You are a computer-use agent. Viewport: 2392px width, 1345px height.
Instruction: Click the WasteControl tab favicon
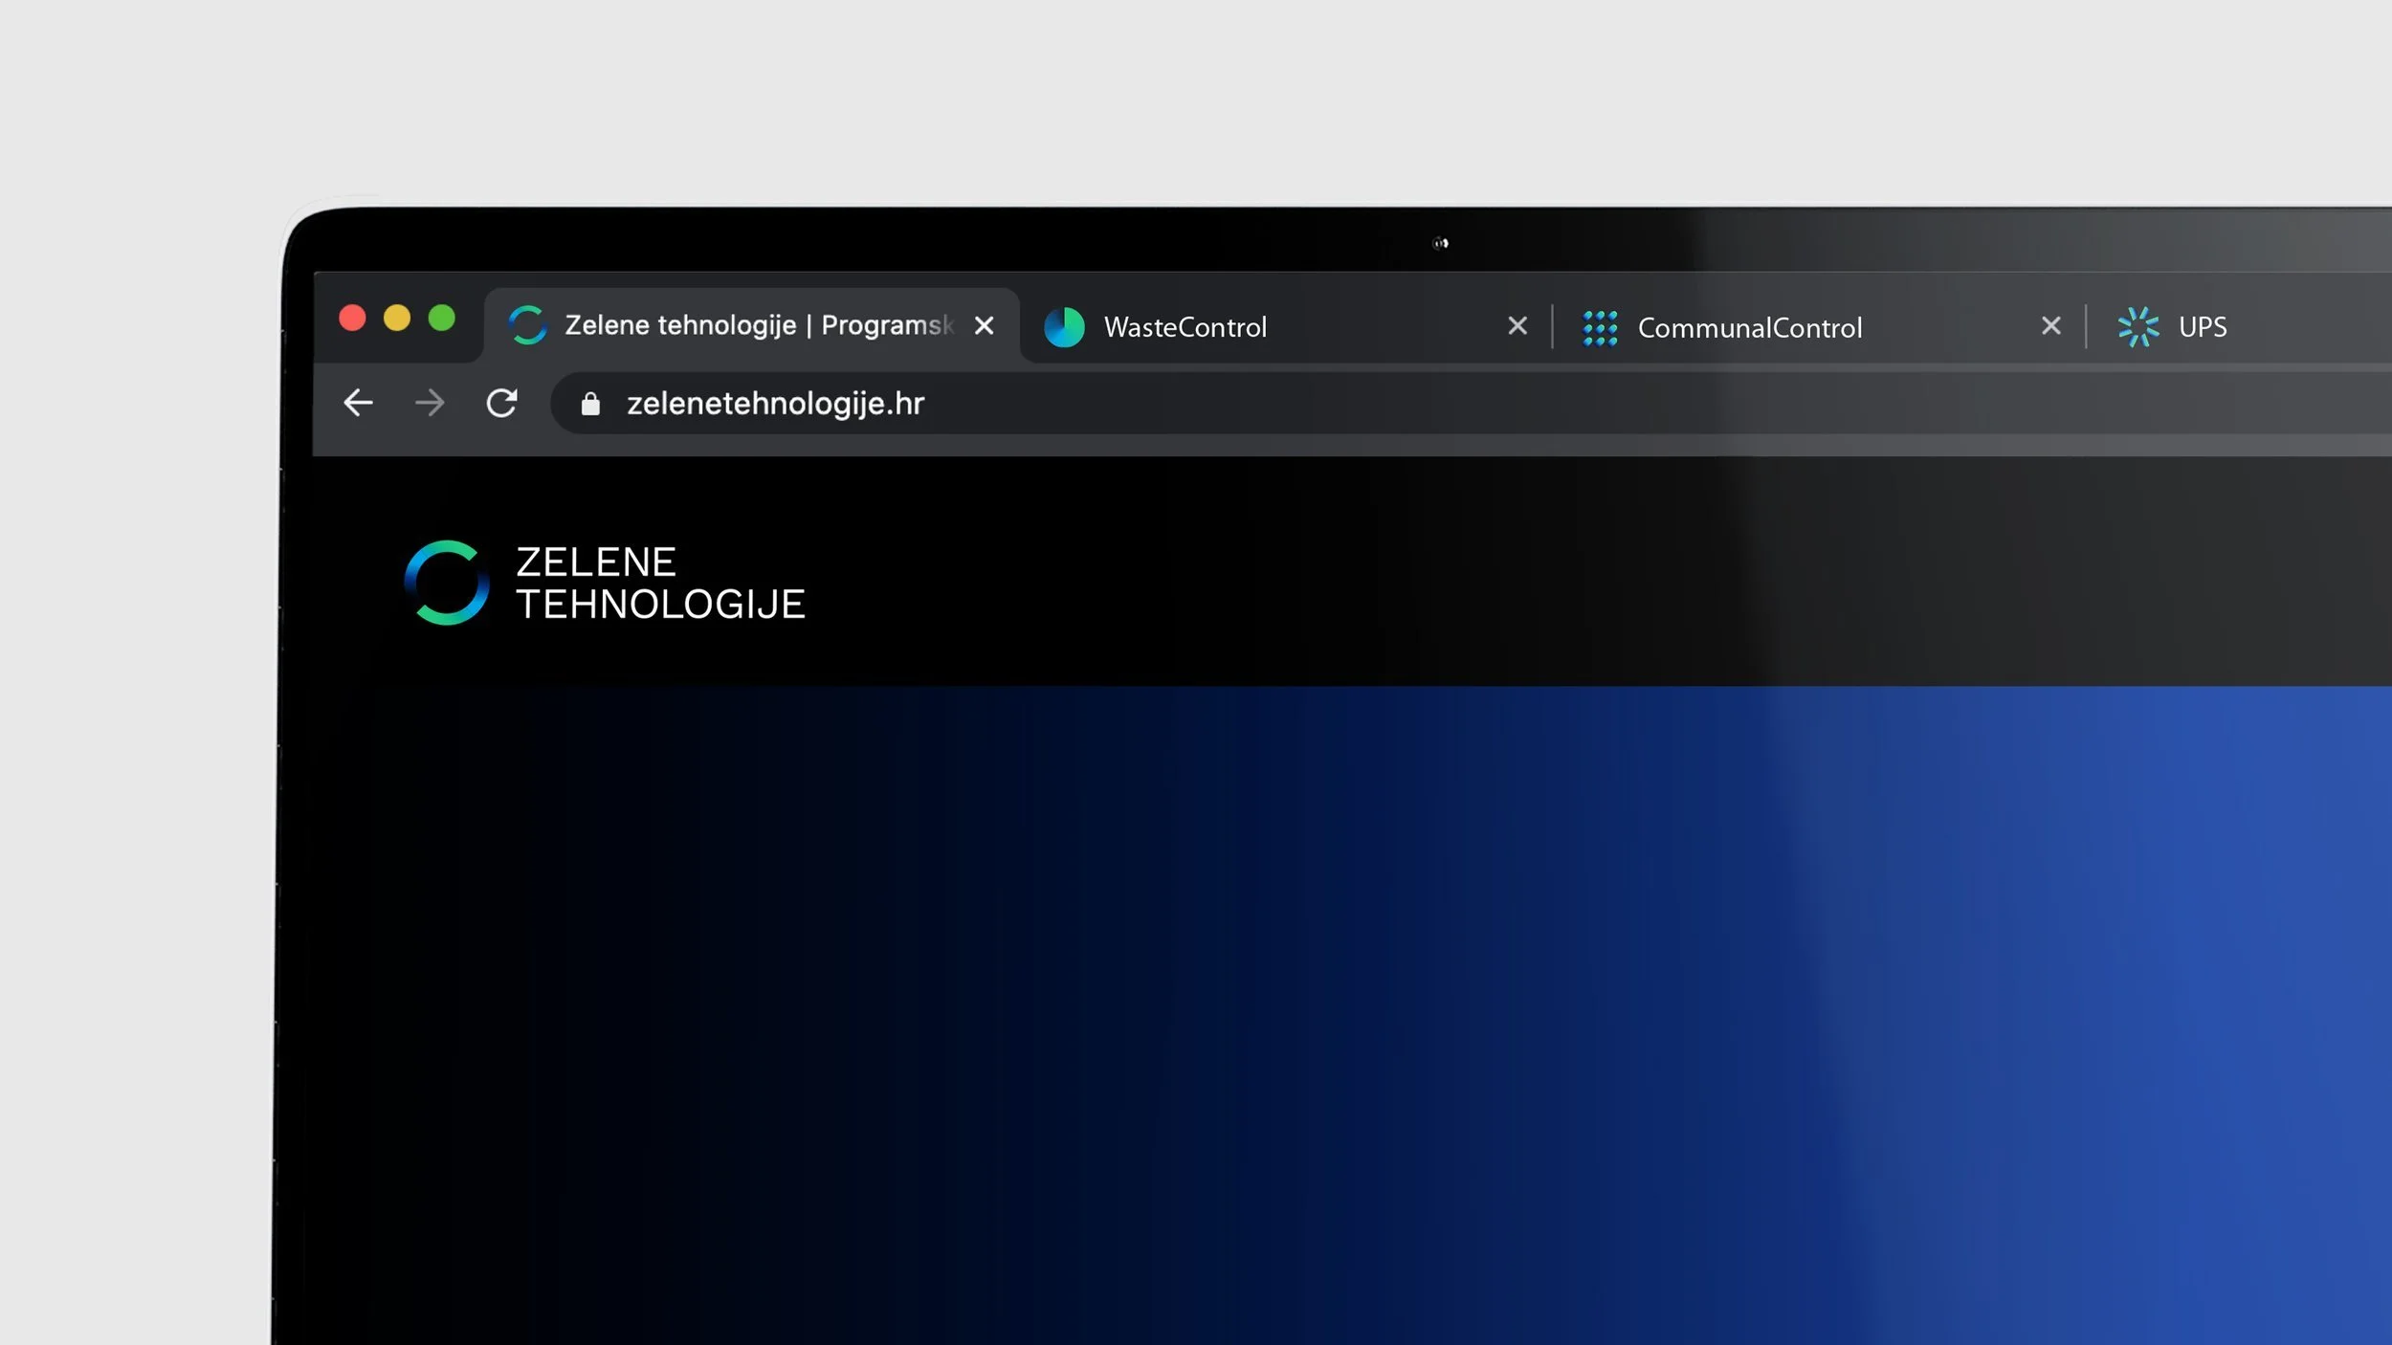[1064, 327]
